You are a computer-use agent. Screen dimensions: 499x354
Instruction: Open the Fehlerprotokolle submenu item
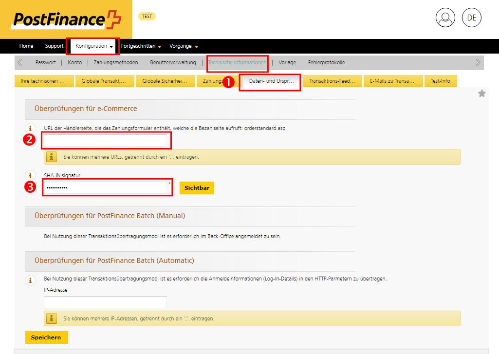click(327, 62)
